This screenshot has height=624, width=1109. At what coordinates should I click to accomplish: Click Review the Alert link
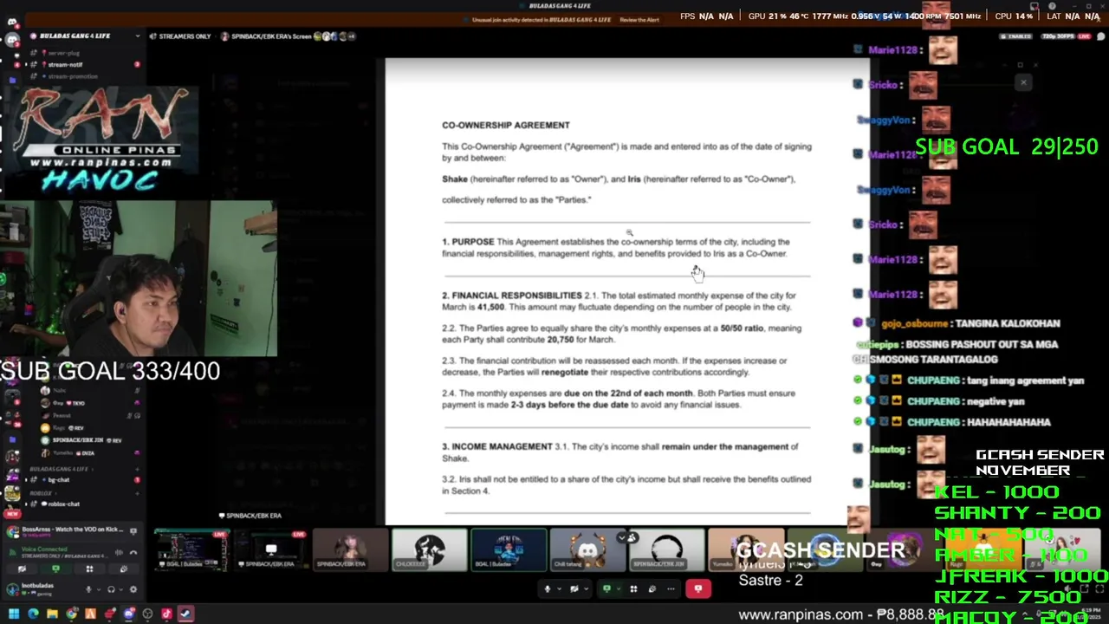(639, 19)
